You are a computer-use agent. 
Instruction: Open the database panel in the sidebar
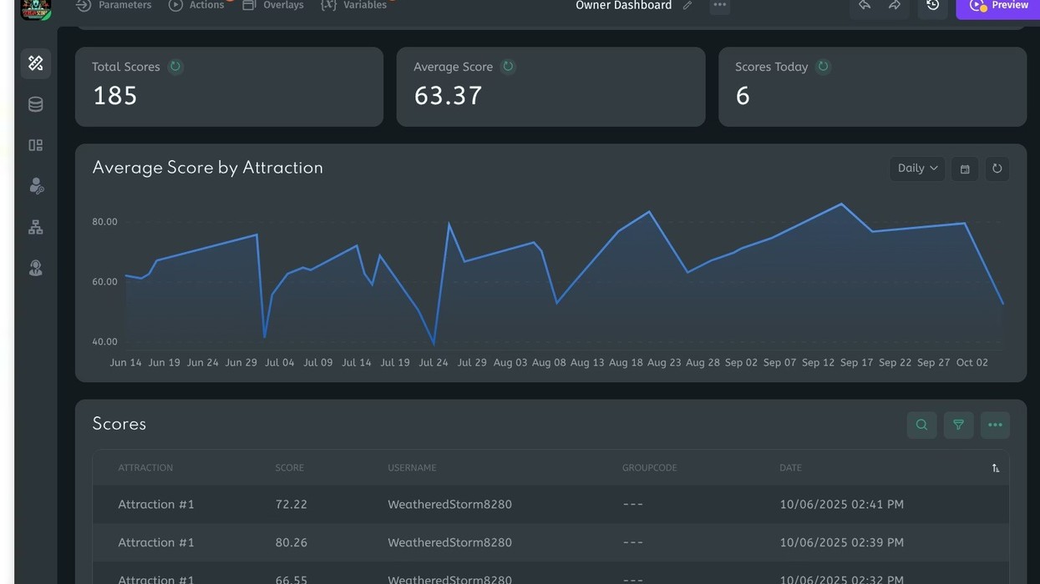pyautogui.click(x=35, y=103)
